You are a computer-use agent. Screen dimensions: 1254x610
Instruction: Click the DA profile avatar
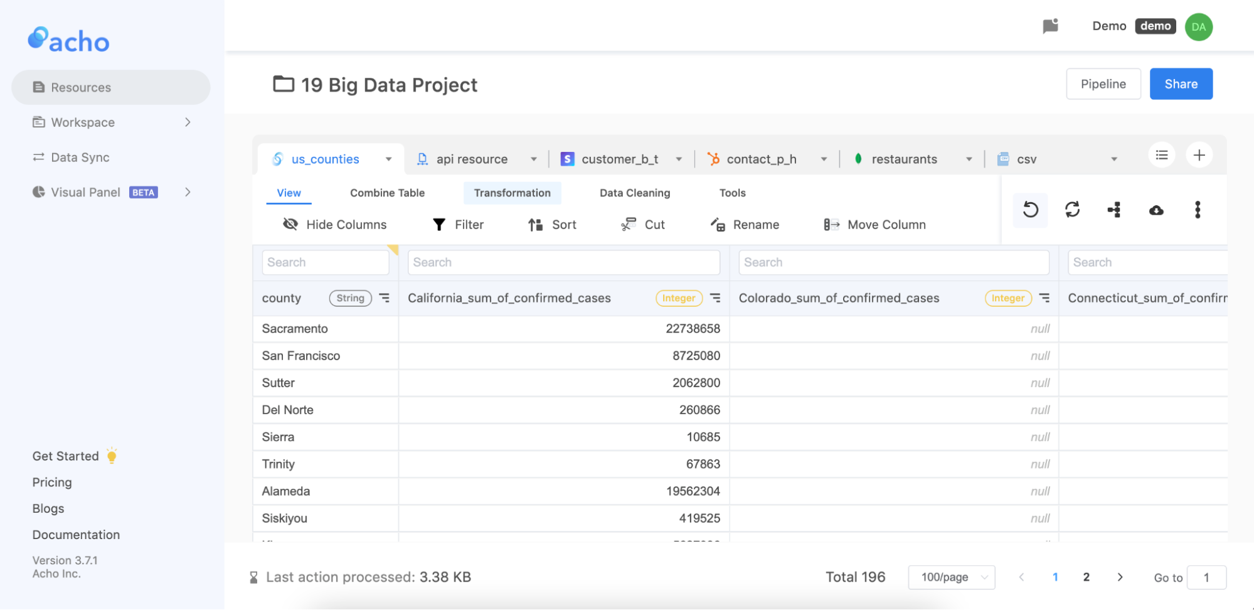pos(1198,26)
